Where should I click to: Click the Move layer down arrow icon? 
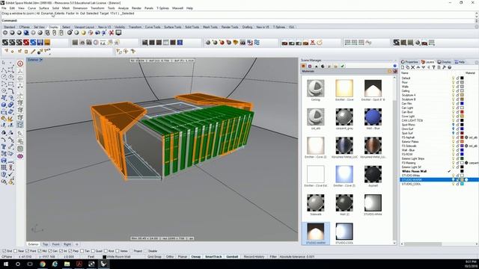click(423, 67)
